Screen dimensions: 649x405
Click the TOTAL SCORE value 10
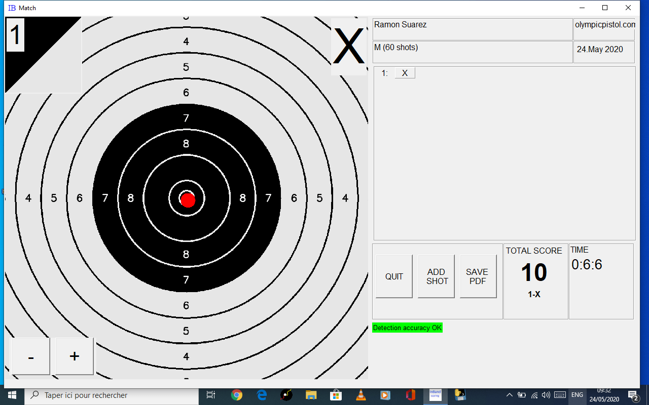coord(534,273)
